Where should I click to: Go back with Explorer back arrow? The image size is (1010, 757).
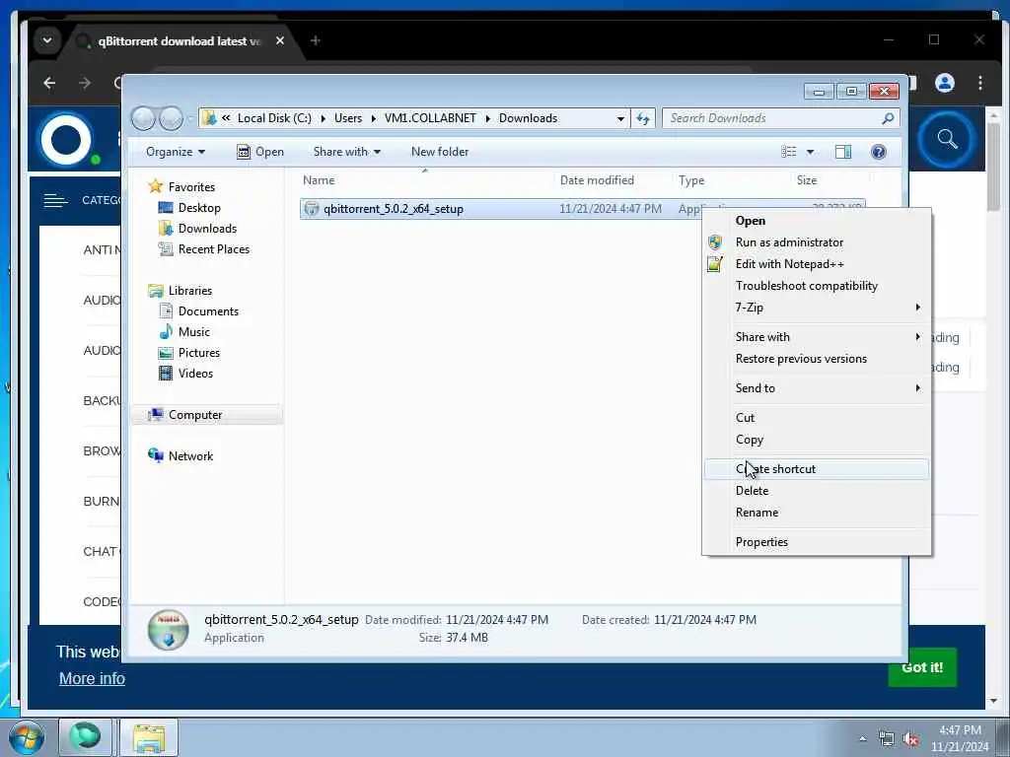point(143,118)
